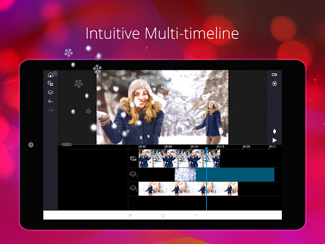This screenshot has width=325, height=244.
Task: Tap the Android back navigation button
Action: click(x=196, y=215)
